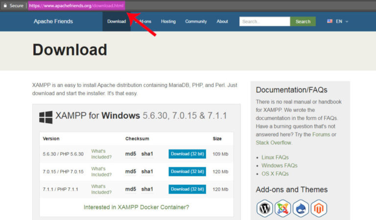Open the Community nav item
Viewport: 376px width, 220px height.
[x=196, y=22]
